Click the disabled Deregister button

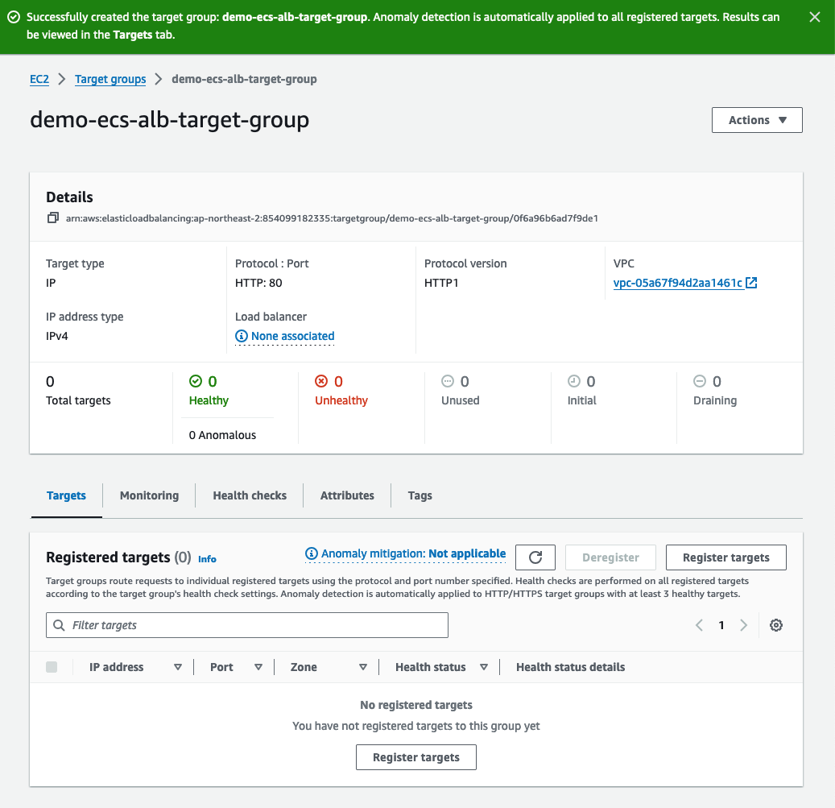click(x=610, y=557)
